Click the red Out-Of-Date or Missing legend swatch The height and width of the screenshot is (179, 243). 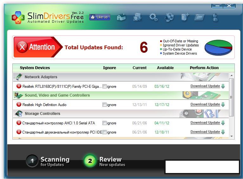coord(161,41)
